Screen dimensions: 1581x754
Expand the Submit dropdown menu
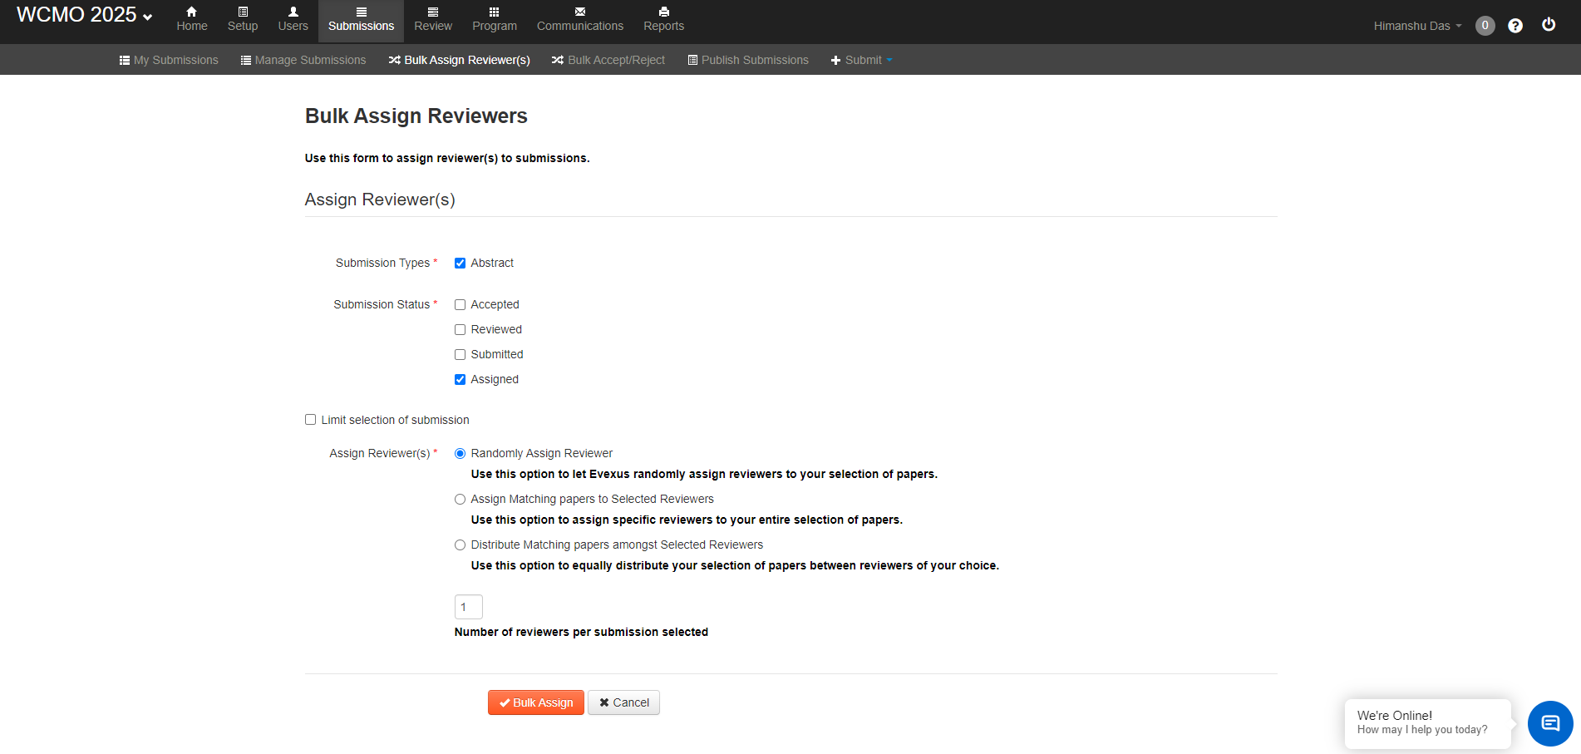[861, 60]
